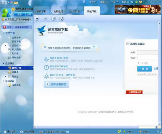Expand the 随身盘 tree node arrow

(6, 77)
